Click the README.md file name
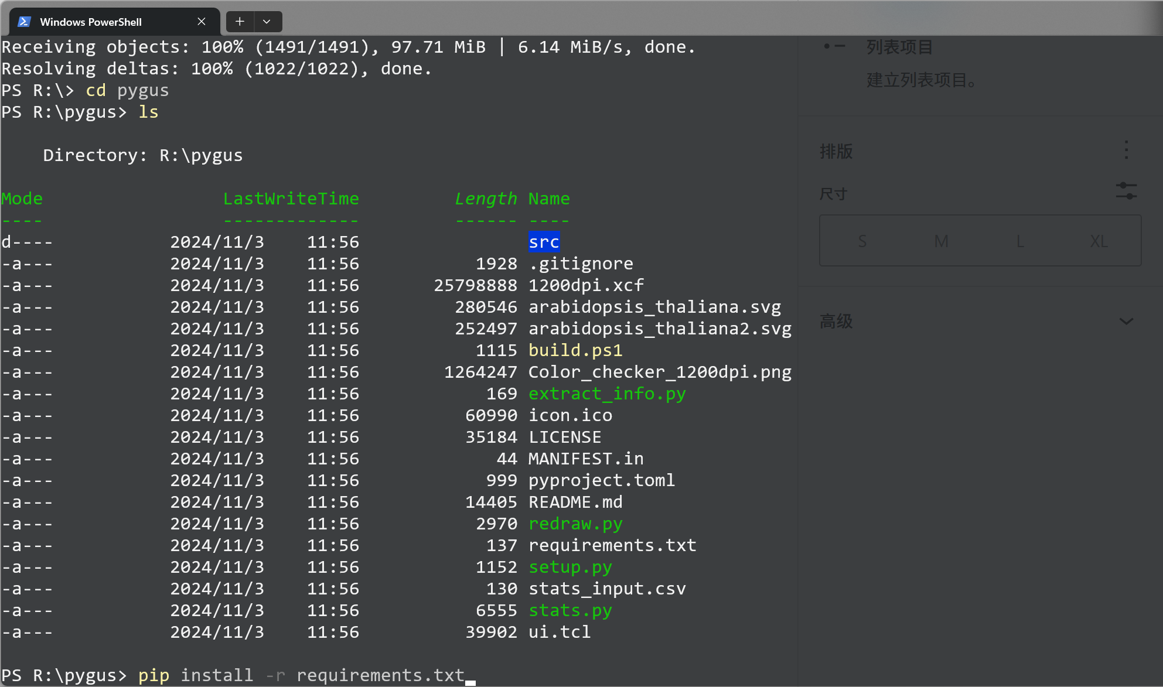The width and height of the screenshot is (1163, 687). tap(575, 502)
